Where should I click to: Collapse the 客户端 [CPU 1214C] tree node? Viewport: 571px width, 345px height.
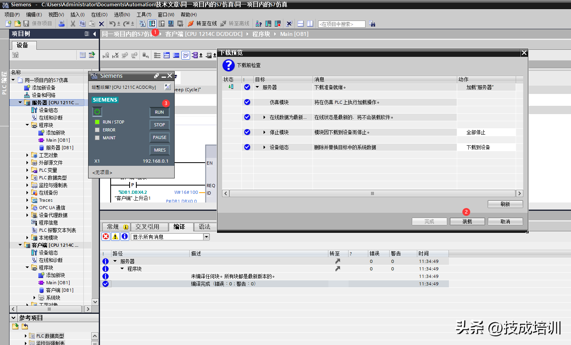pyautogui.click(x=20, y=245)
